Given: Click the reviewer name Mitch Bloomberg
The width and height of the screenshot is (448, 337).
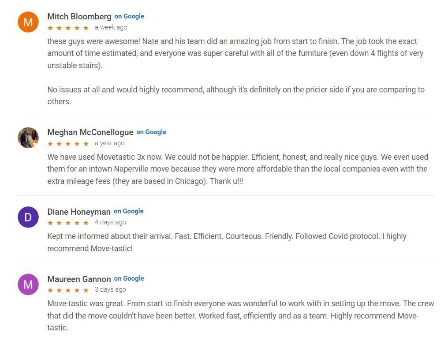Looking at the screenshot, I should (x=79, y=17).
